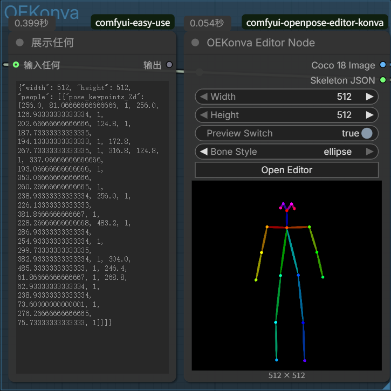391x391 pixels.
Task: Click the skeleton pose preview image
Action: click(x=286, y=276)
